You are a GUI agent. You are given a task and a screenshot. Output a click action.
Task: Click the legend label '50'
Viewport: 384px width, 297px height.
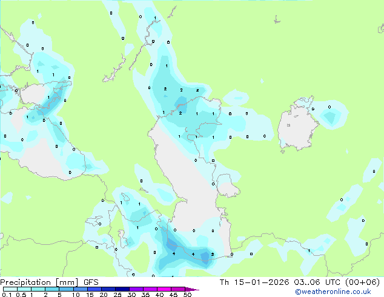pyautogui.click(x=188, y=295)
